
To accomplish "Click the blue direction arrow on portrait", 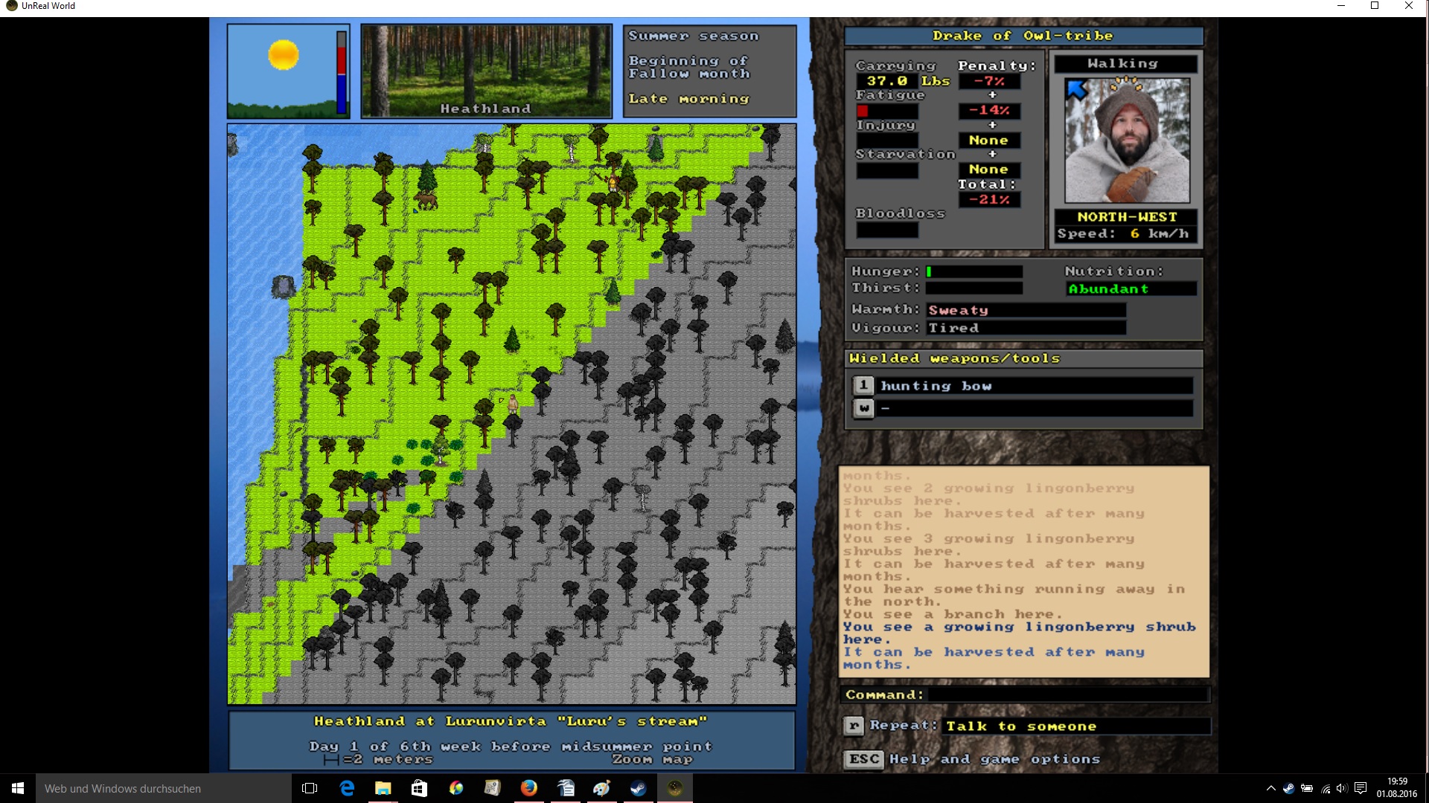I will pos(1077,89).
